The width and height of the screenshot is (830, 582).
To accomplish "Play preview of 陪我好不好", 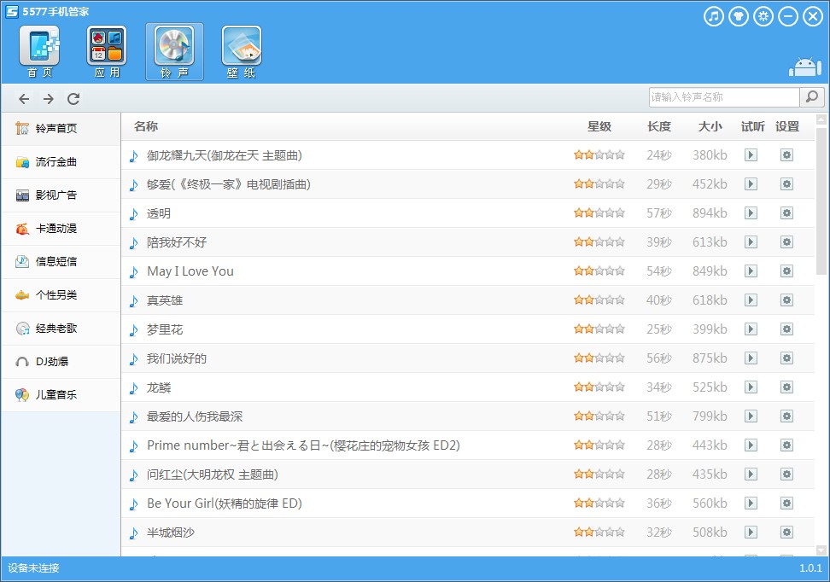I will point(751,242).
